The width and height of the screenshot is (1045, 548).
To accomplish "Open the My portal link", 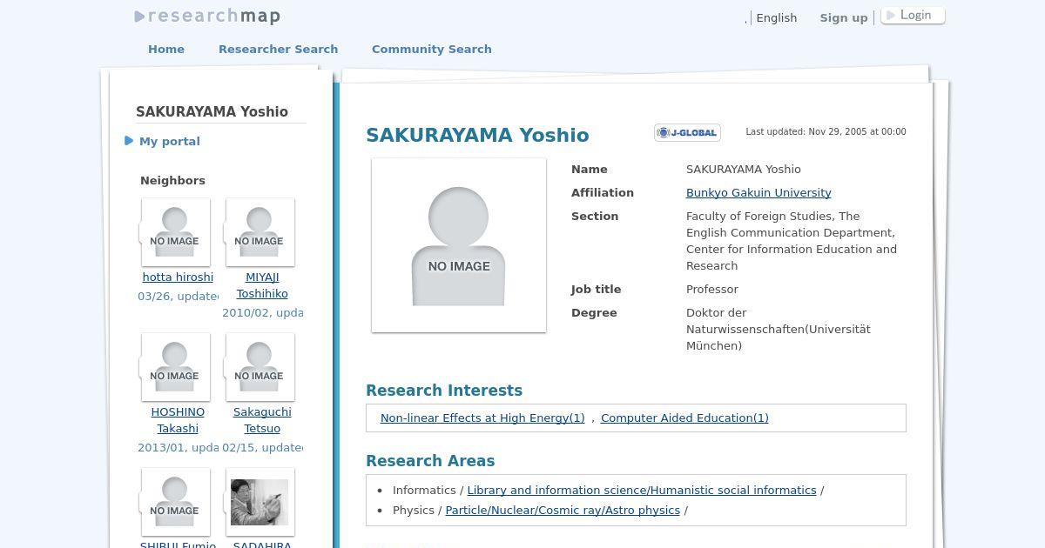I will pos(170,141).
